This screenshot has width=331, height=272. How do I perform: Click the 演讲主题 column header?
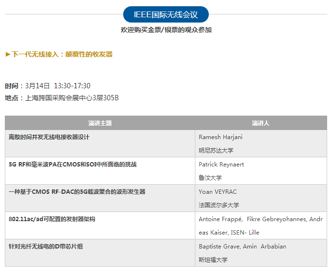click(100, 123)
